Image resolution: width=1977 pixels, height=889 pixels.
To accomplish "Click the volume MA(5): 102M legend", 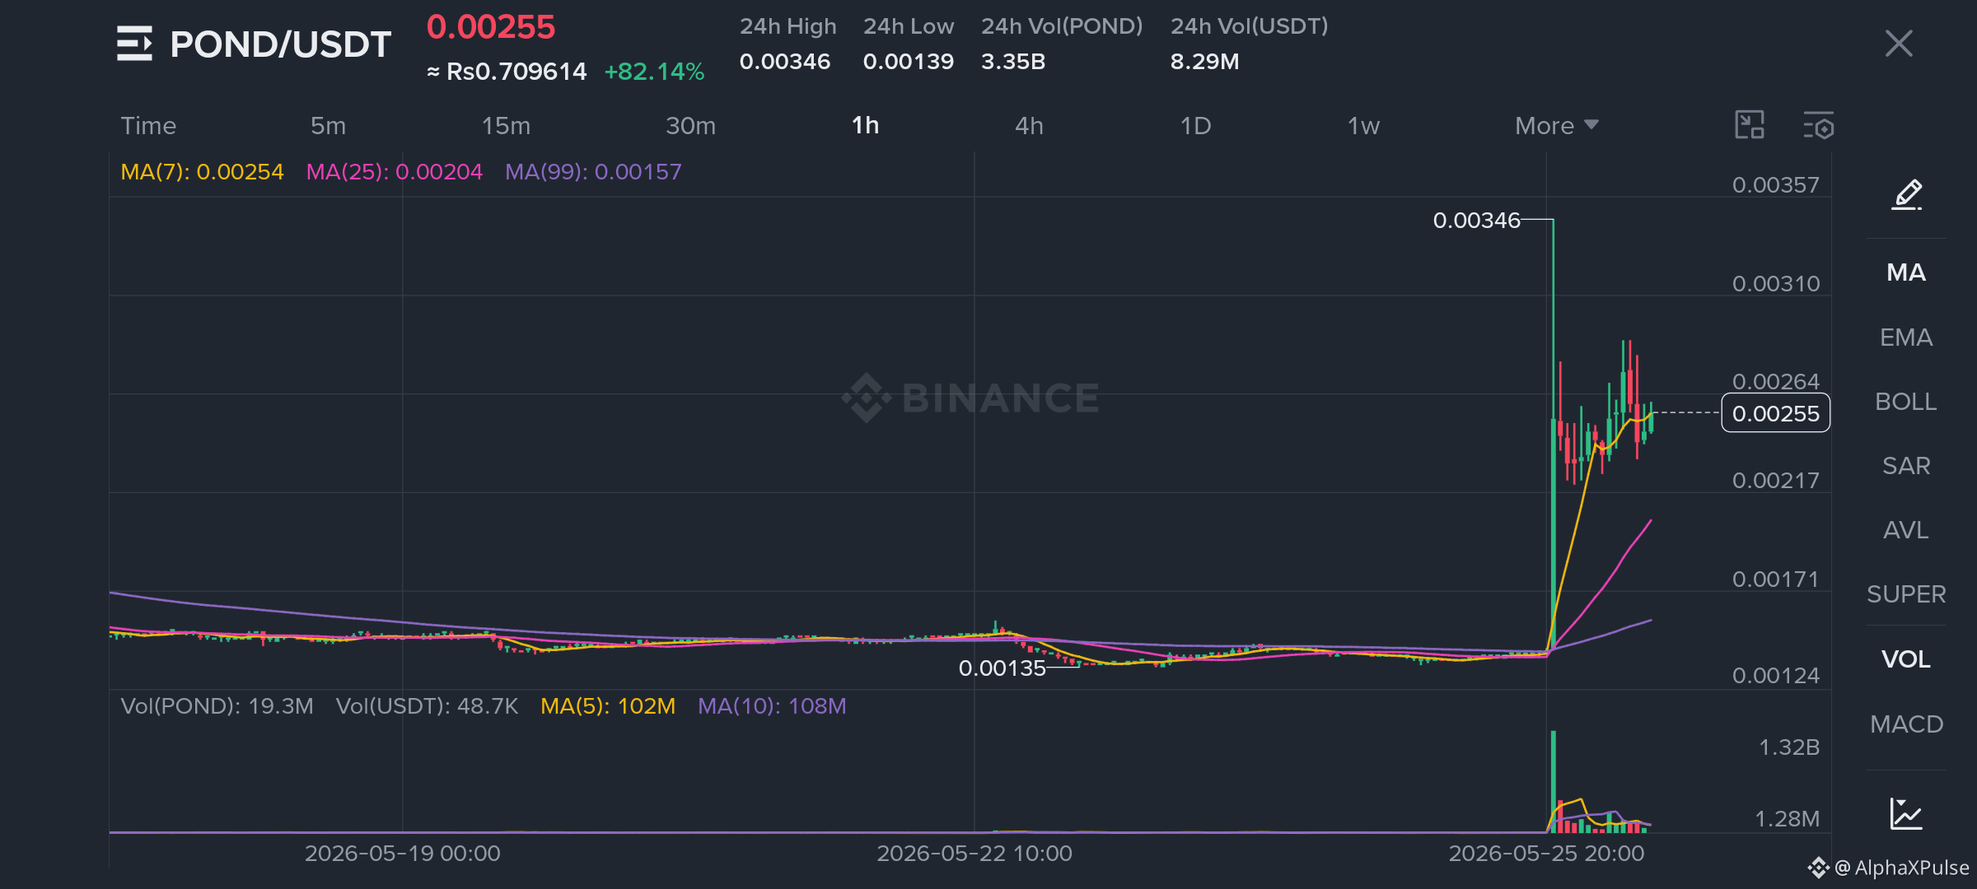I will 608,706.
